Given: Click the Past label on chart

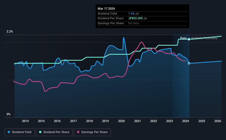Looking at the screenshot, I should [183, 38].
